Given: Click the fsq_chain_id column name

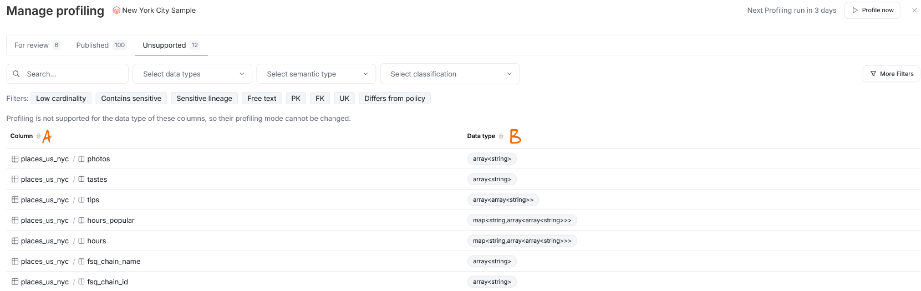Looking at the screenshot, I should click(x=108, y=282).
